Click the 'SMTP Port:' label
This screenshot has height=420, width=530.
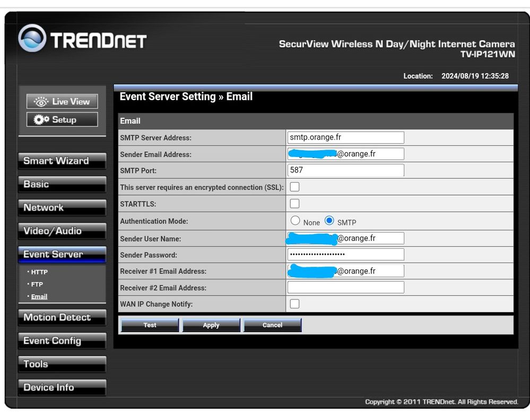138,171
